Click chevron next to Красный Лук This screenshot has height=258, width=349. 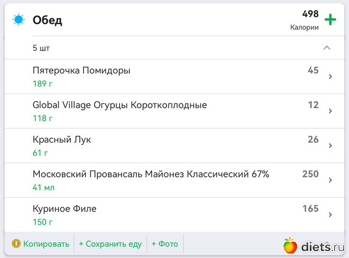[x=330, y=145]
